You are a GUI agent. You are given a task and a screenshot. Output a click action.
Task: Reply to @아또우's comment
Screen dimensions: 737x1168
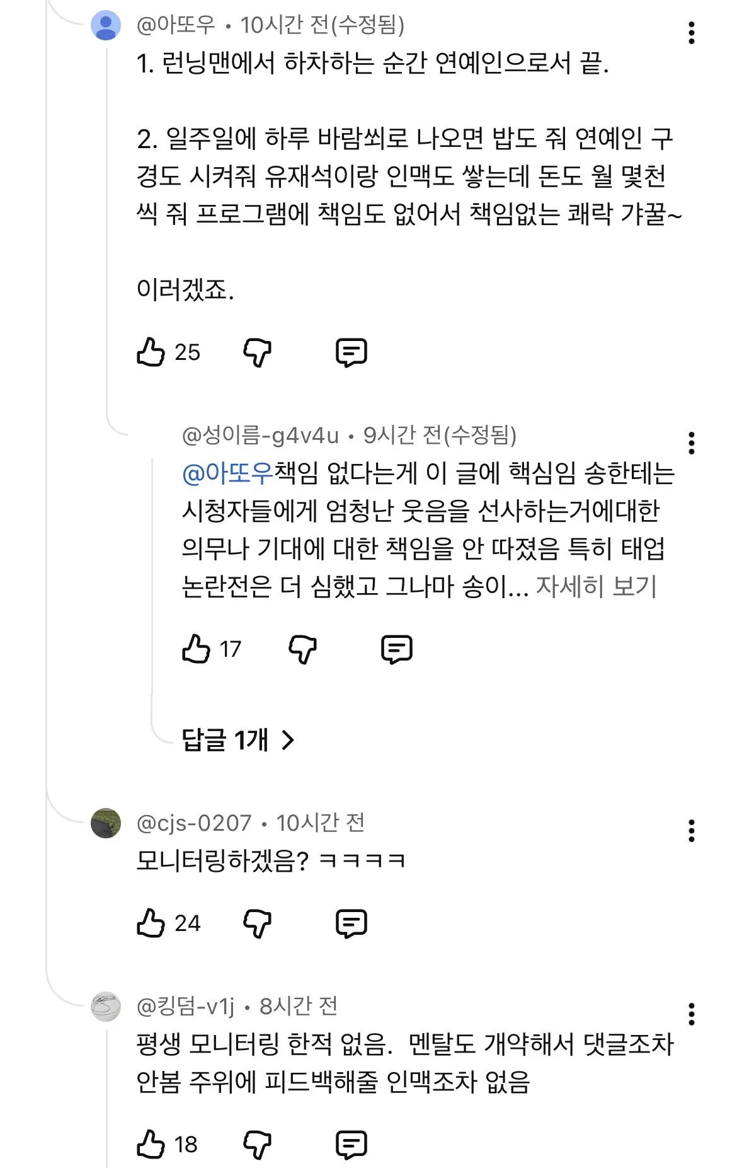click(351, 352)
